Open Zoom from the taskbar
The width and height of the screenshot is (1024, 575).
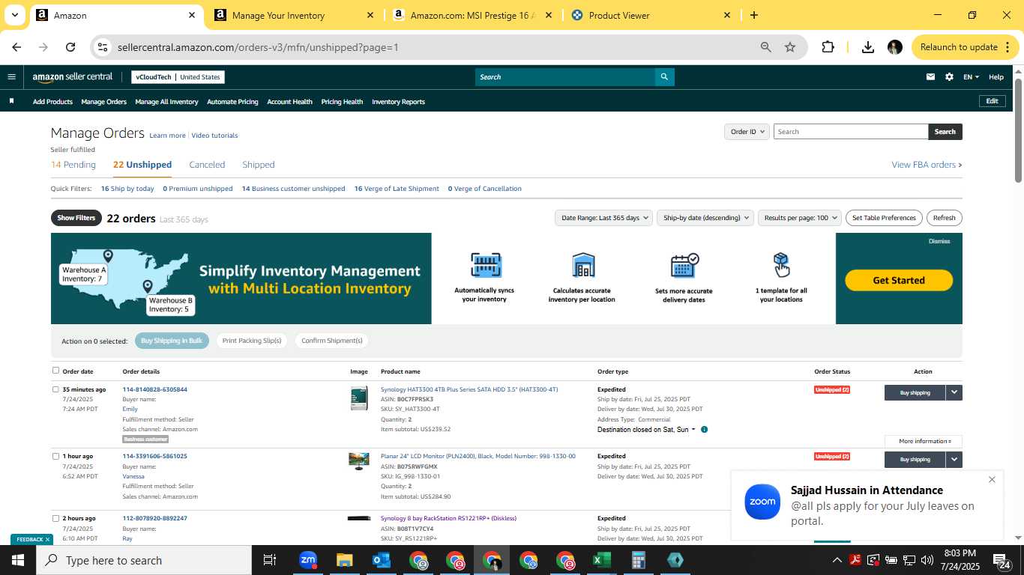[x=307, y=560]
